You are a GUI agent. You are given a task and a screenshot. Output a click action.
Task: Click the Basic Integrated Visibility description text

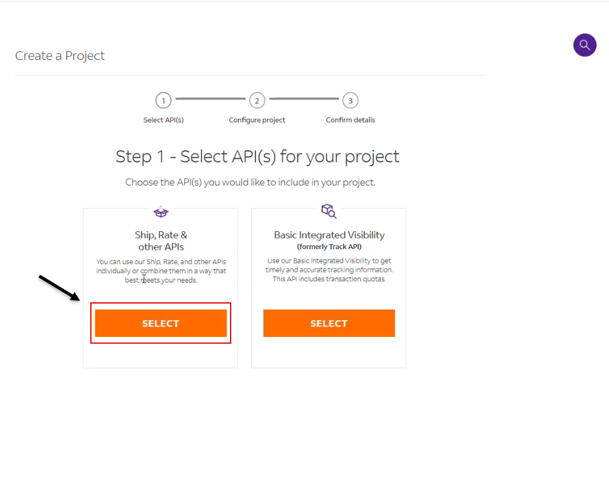pos(329,270)
